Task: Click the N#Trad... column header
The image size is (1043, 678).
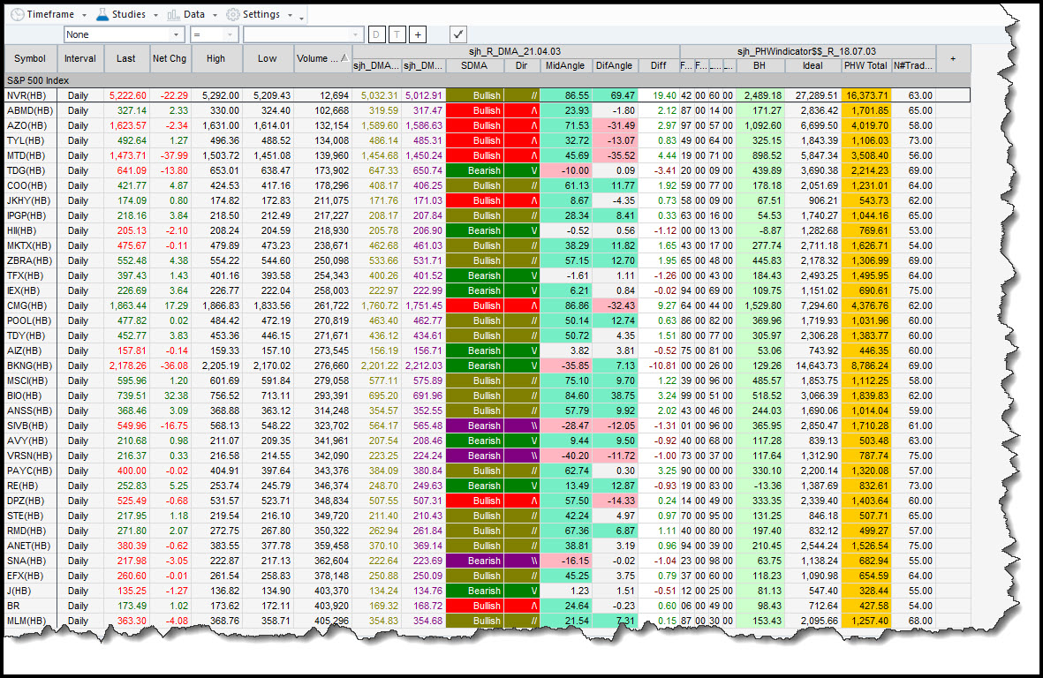Action: pos(913,66)
